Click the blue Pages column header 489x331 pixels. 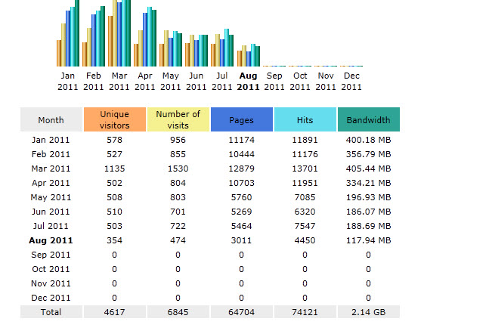242,119
